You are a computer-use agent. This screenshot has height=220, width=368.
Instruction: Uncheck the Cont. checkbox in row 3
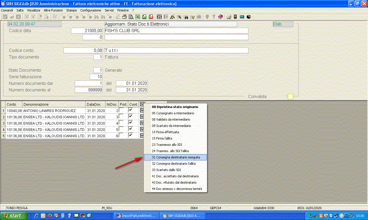[131, 123]
